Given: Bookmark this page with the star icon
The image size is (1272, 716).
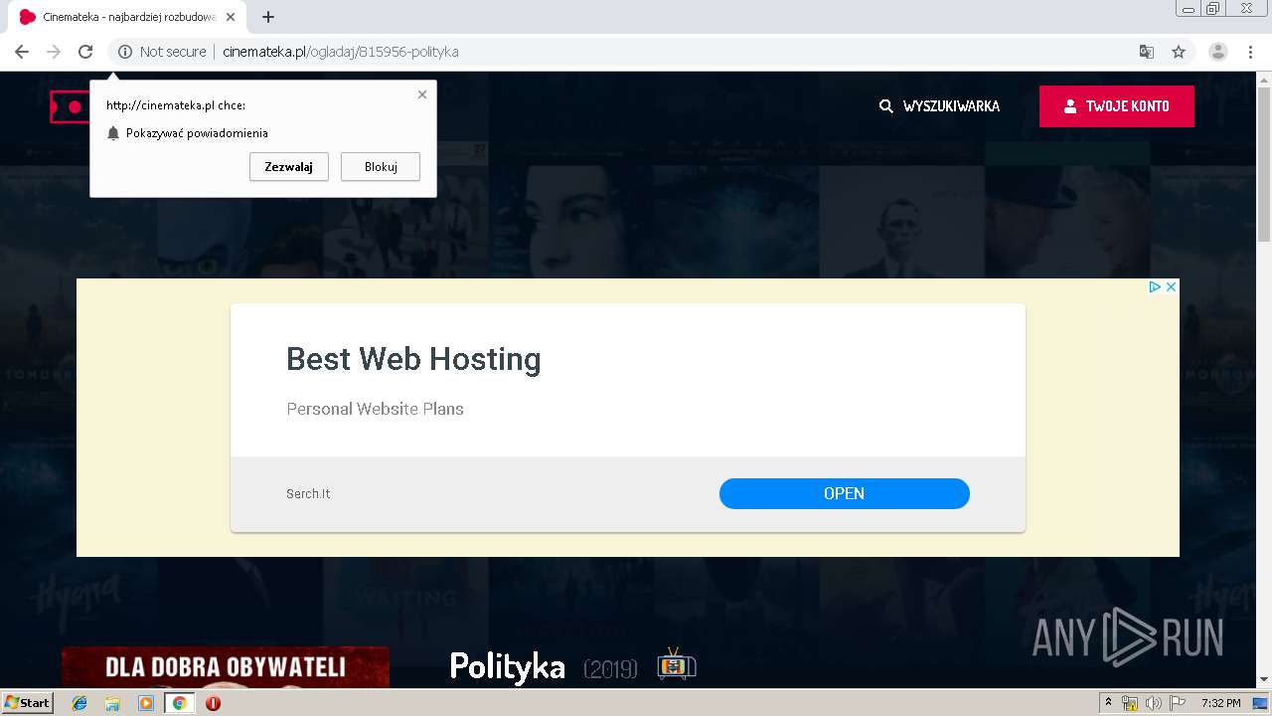Looking at the screenshot, I should pyautogui.click(x=1179, y=52).
